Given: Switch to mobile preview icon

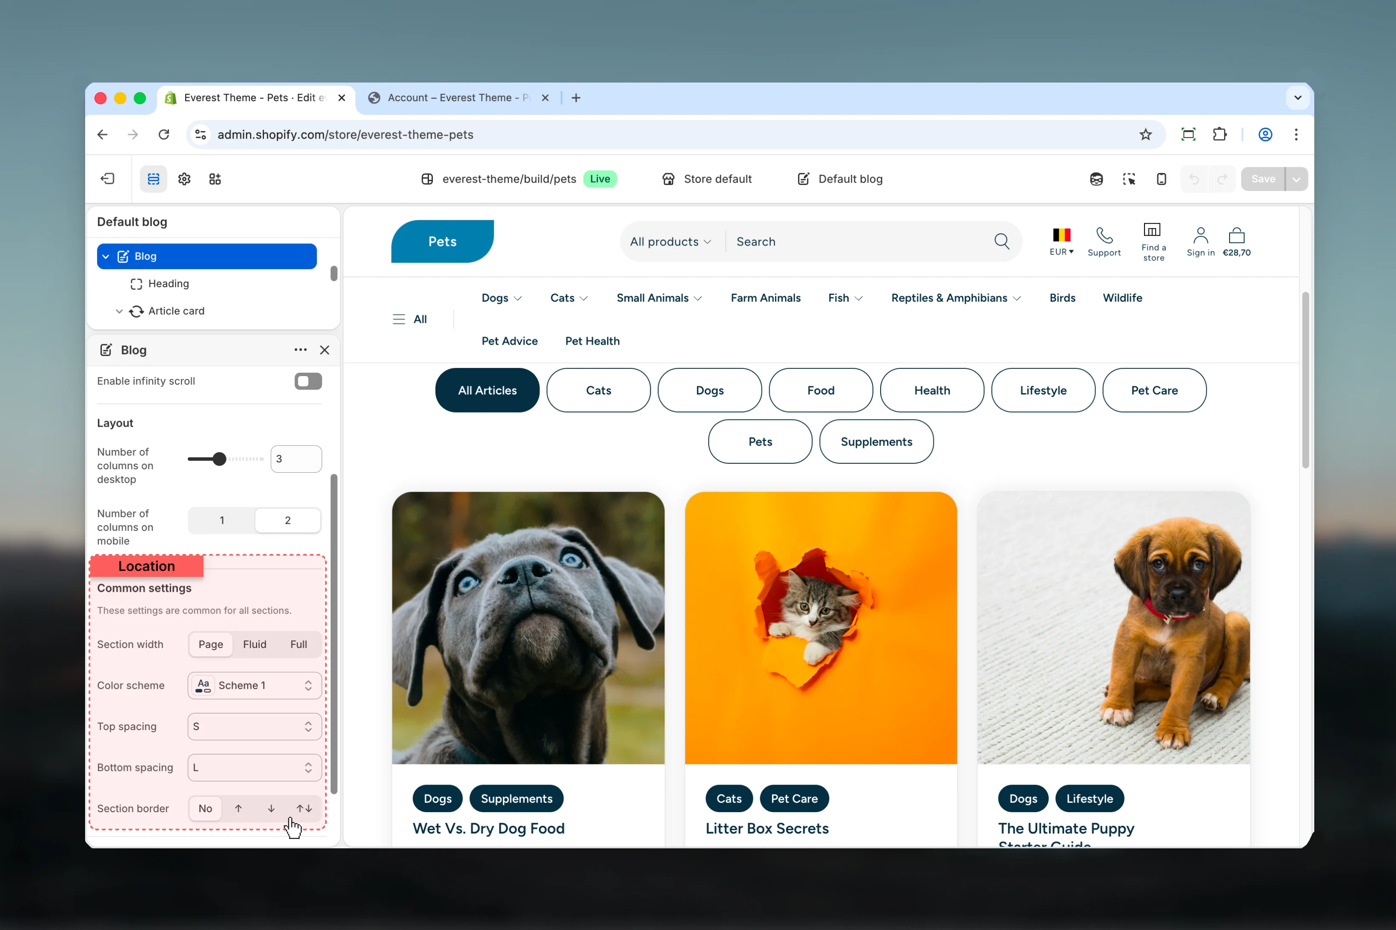Looking at the screenshot, I should tap(1161, 179).
